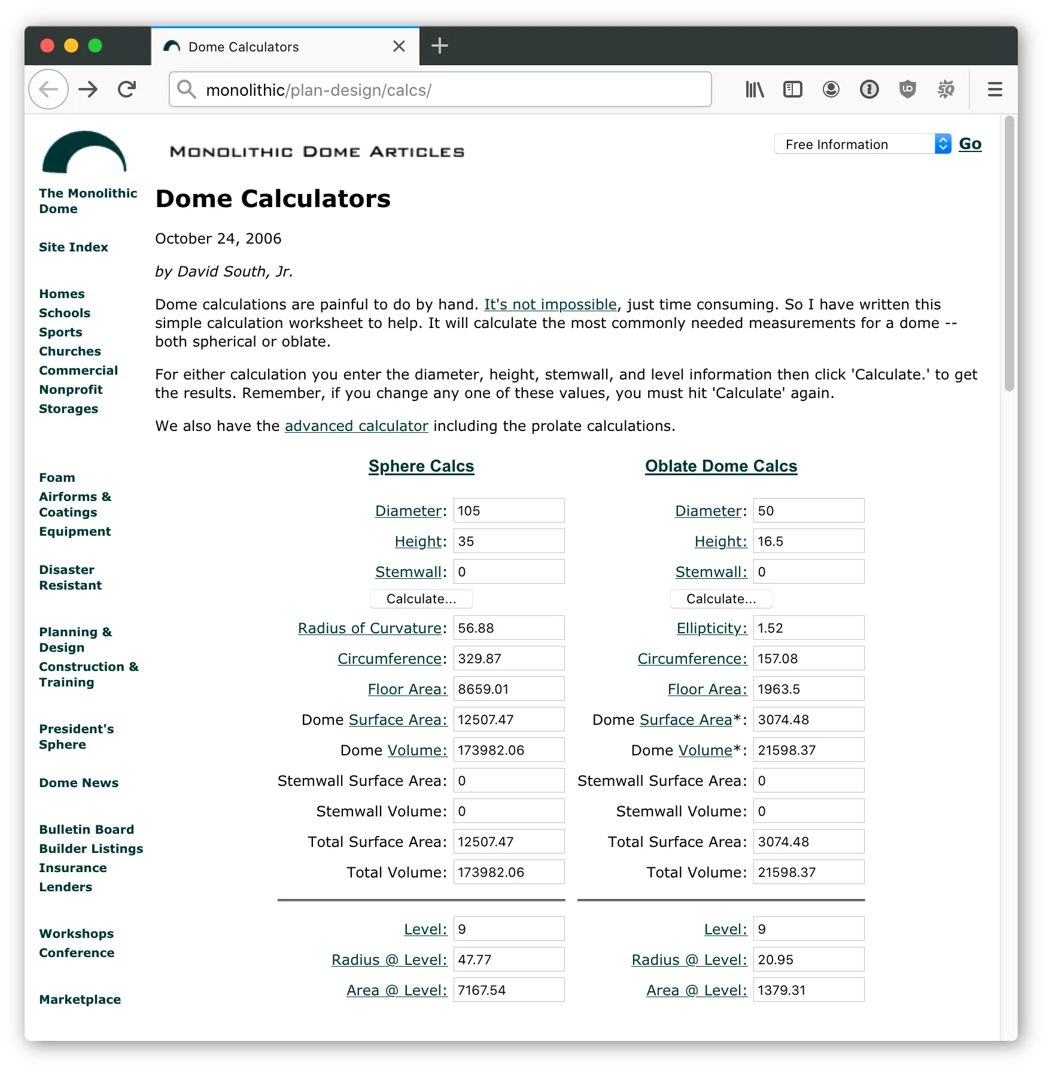
Task: Click the Oblate Calculate button
Action: [x=721, y=599]
